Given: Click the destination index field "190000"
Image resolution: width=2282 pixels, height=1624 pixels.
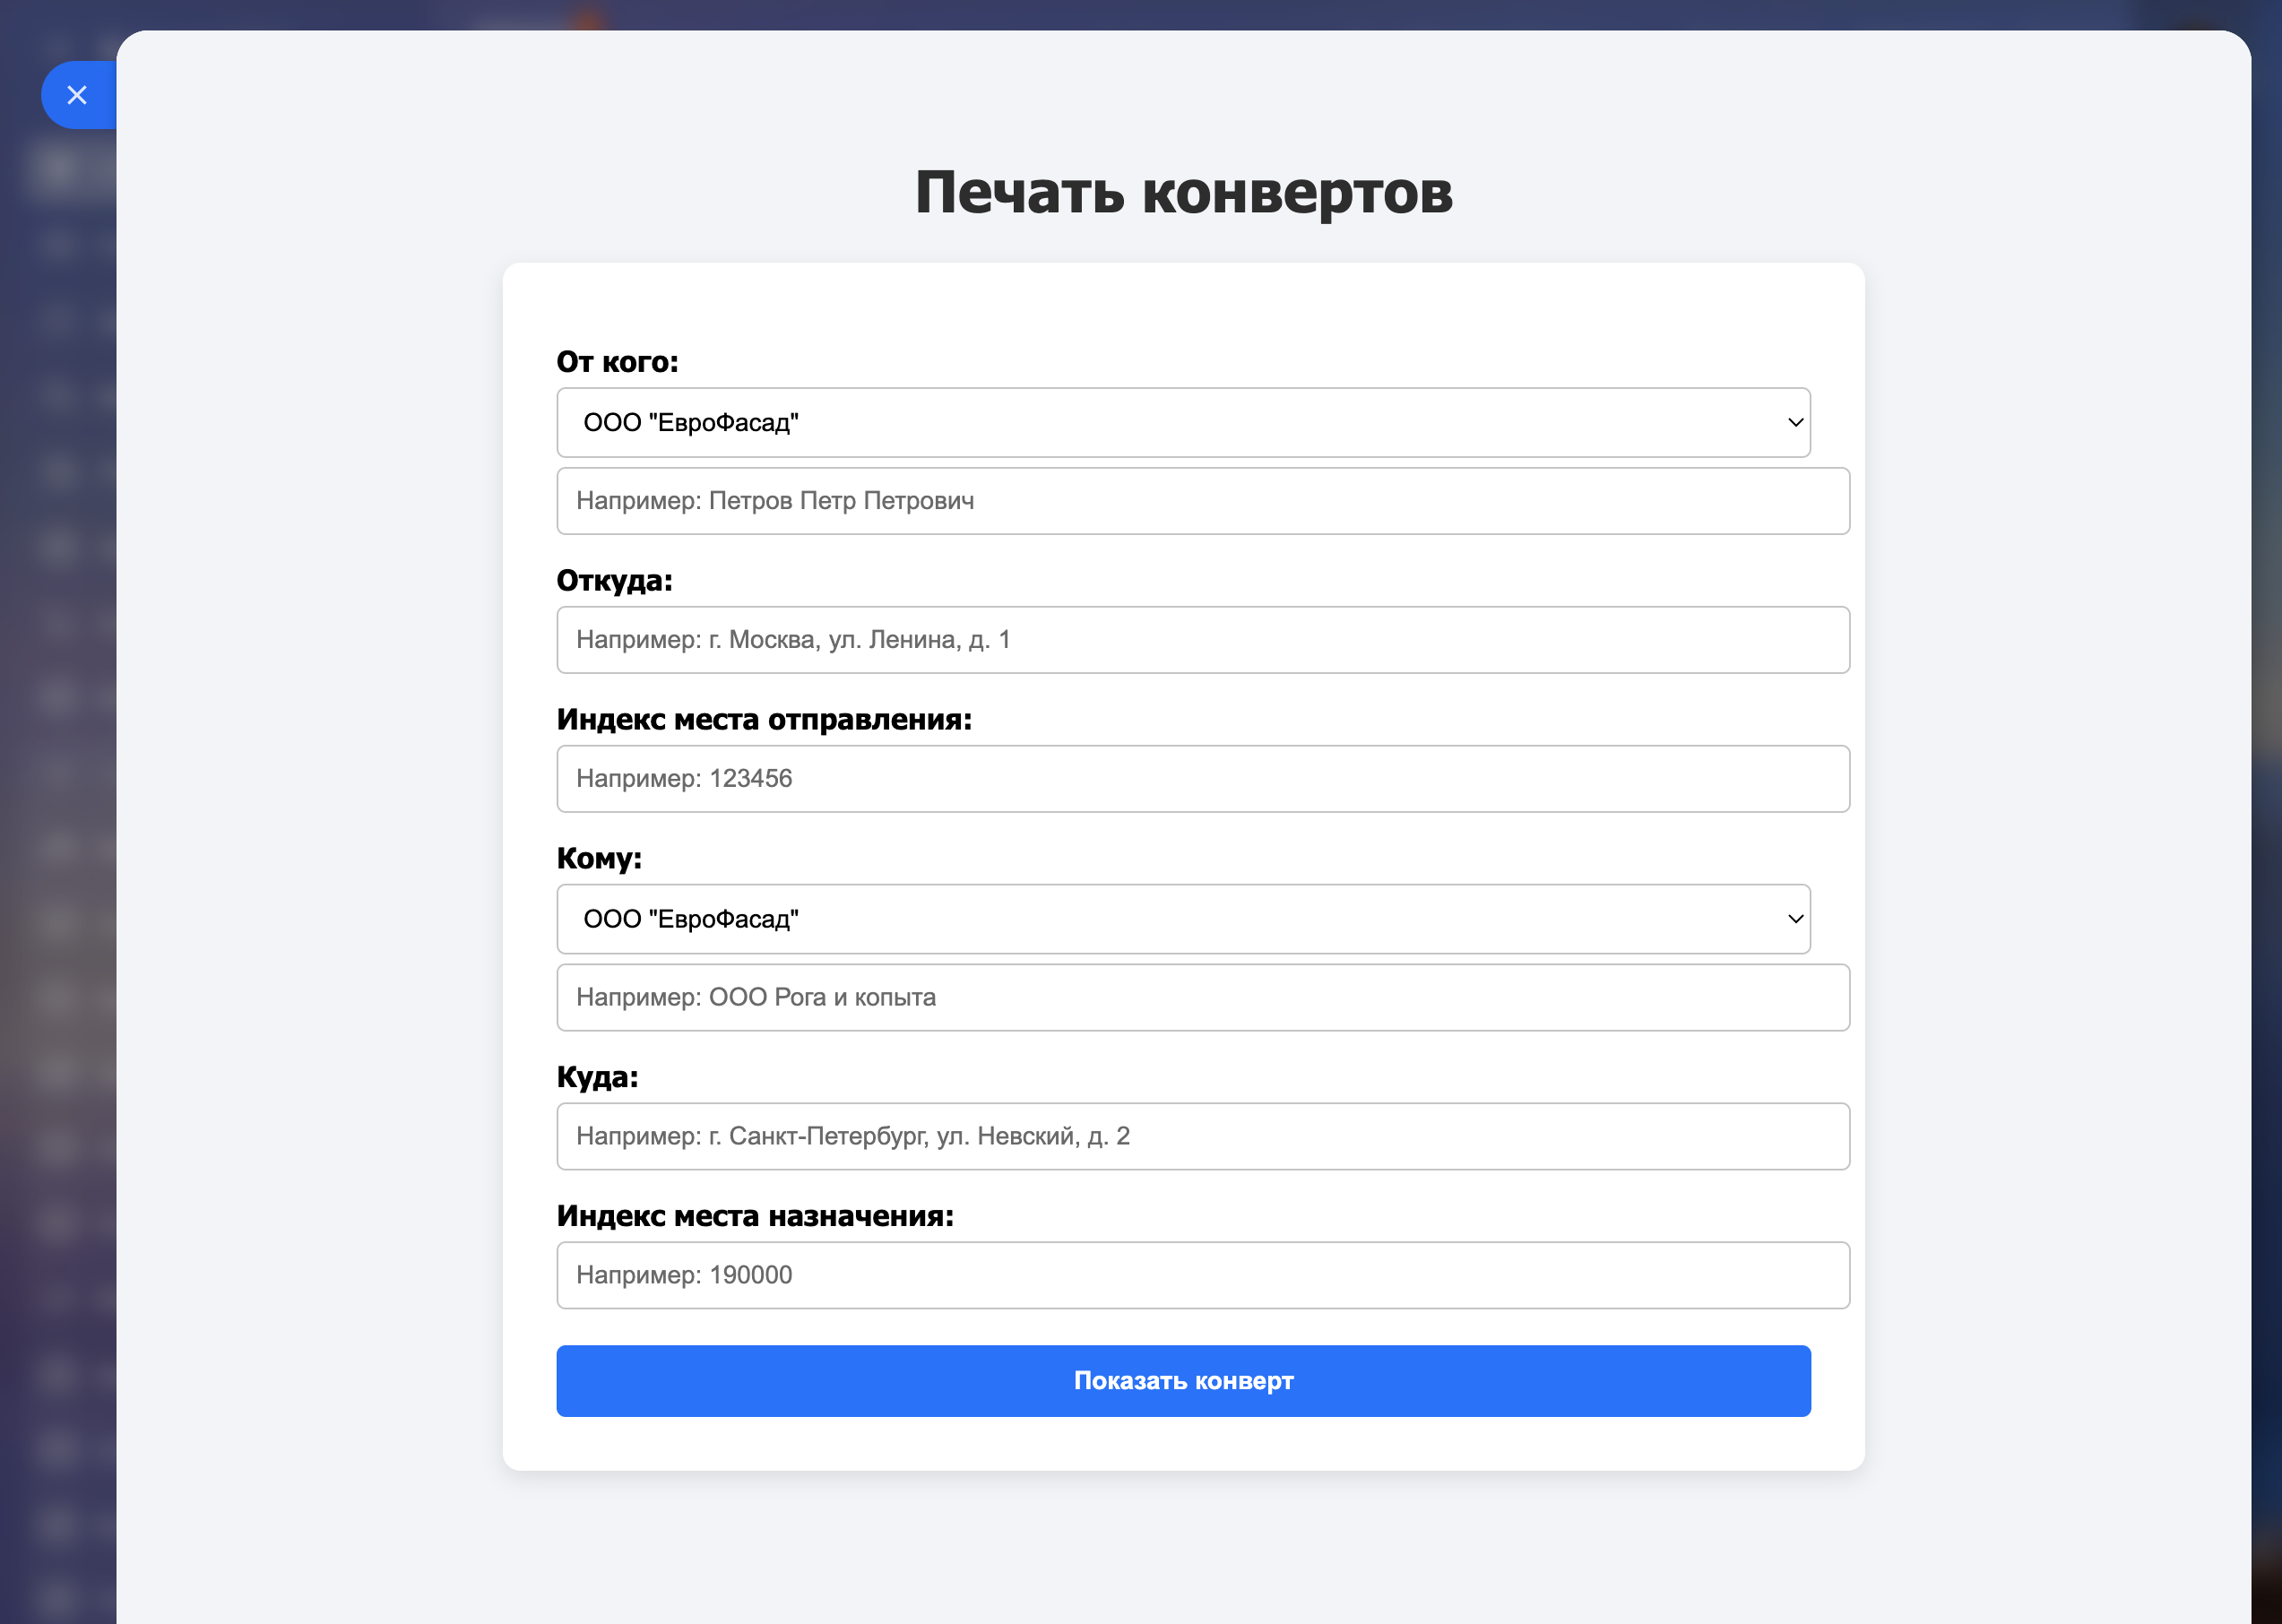Looking at the screenshot, I should click(x=1202, y=1275).
